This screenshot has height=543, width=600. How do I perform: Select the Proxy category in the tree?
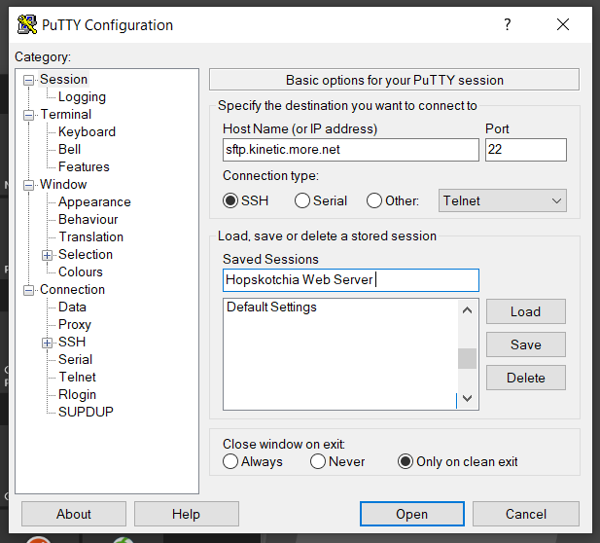coord(75,324)
